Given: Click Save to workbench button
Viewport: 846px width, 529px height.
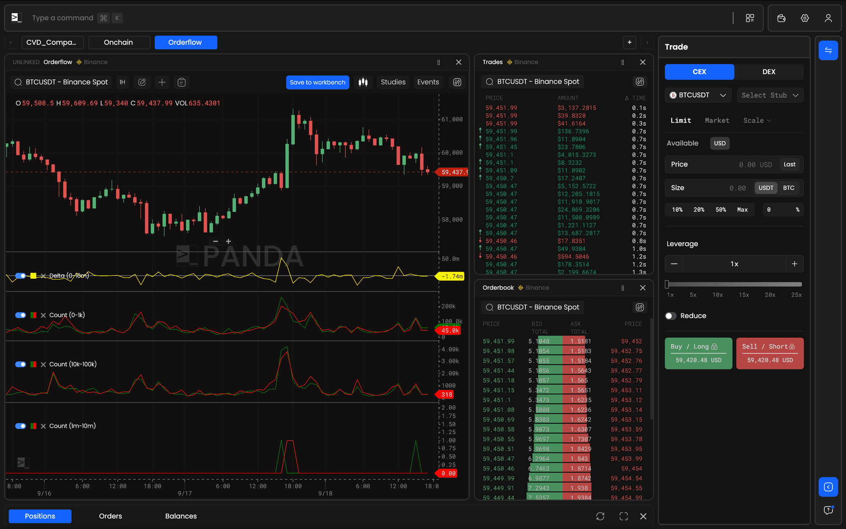Looking at the screenshot, I should (318, 82).
